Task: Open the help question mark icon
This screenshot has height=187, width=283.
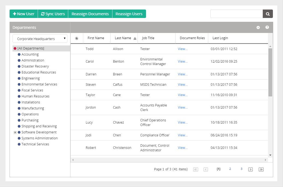Action: click(x=267, y=27)
